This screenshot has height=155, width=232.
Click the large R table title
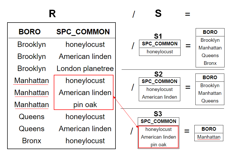pyautogui.click(x=52, y=14)
